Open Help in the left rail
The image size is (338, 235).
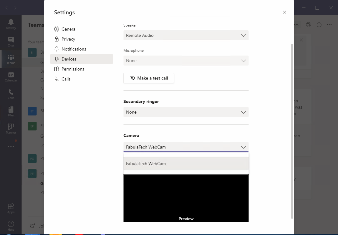coord(11,226)
